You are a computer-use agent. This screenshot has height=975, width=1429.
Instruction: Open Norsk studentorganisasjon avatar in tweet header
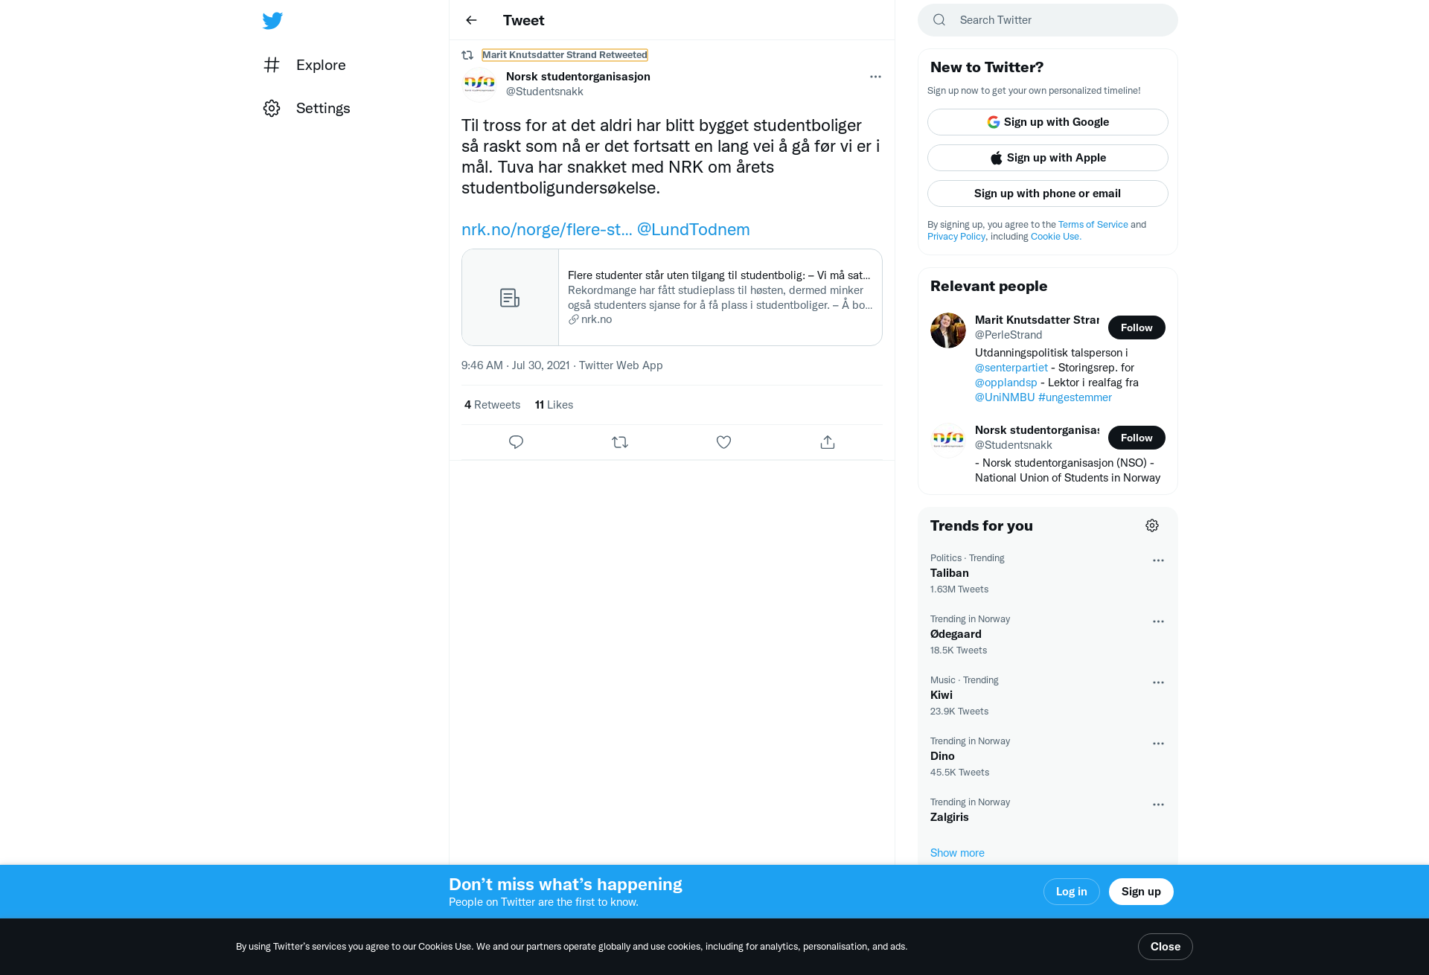point(479,83)
